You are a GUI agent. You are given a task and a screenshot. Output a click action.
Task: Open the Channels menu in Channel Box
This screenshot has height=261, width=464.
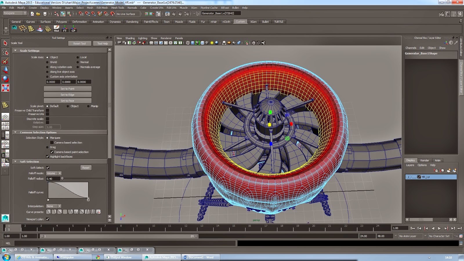[411, 48]
